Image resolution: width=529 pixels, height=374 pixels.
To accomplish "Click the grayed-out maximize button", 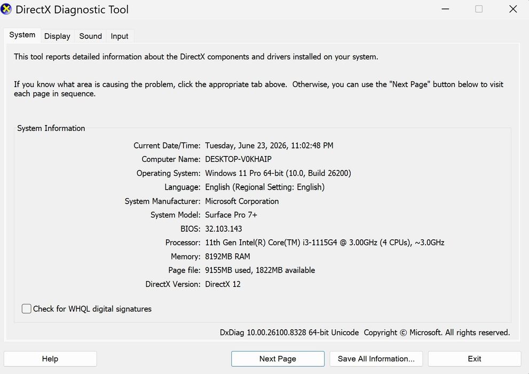I will click(x=479, y=9).
